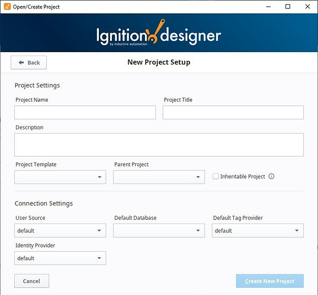Open the Default Tag Provider dropdown

(258, 231)
